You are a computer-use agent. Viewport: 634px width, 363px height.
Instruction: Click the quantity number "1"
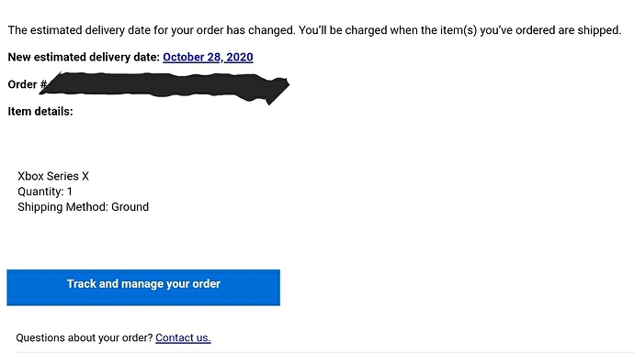click(x=70, y=192)
